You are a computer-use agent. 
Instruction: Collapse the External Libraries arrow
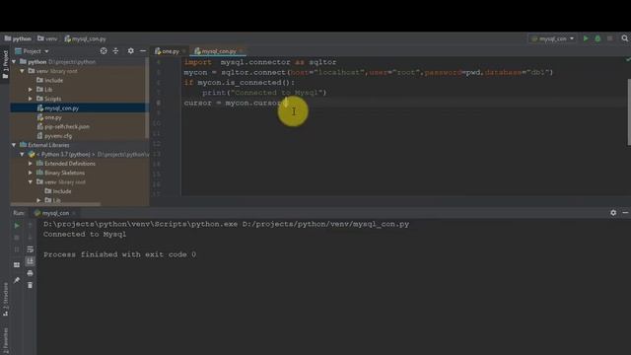(x=14, y=145)
